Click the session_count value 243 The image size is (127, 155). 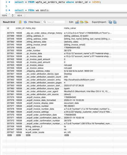click(x=88, y=77)
